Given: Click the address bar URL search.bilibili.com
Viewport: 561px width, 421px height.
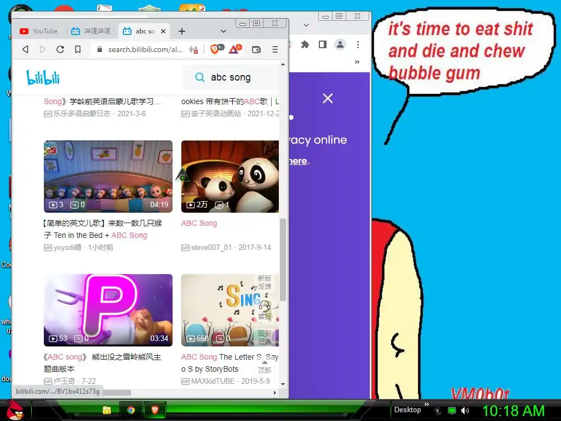Looking at the screenshot, I should 145,50.
